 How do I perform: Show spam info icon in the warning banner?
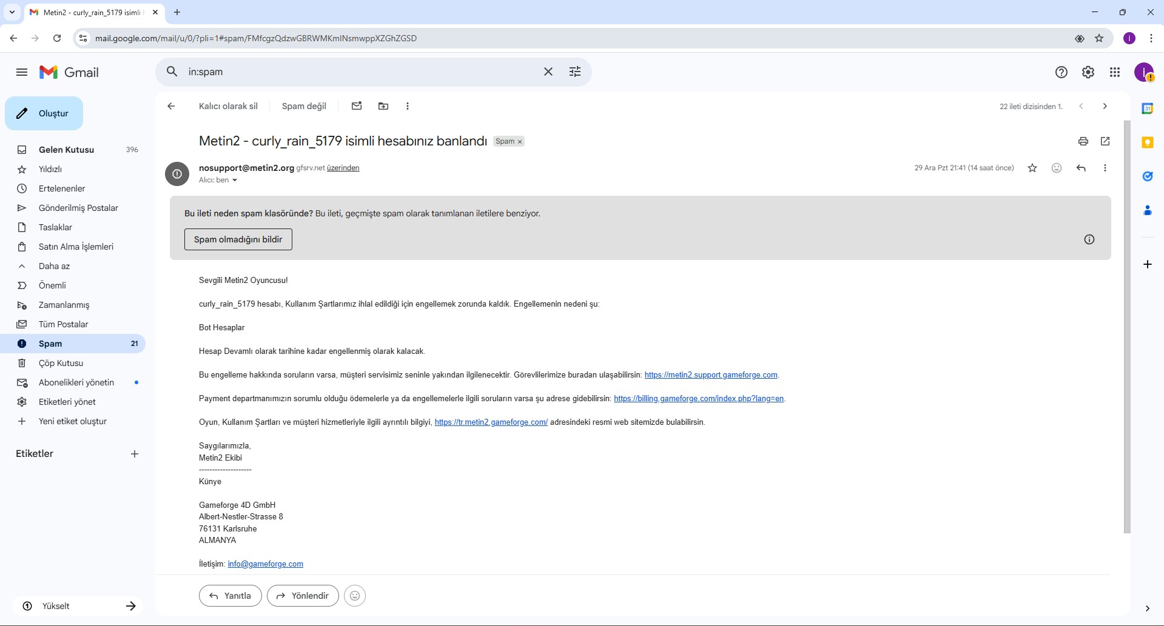(x=1089, y=239)
